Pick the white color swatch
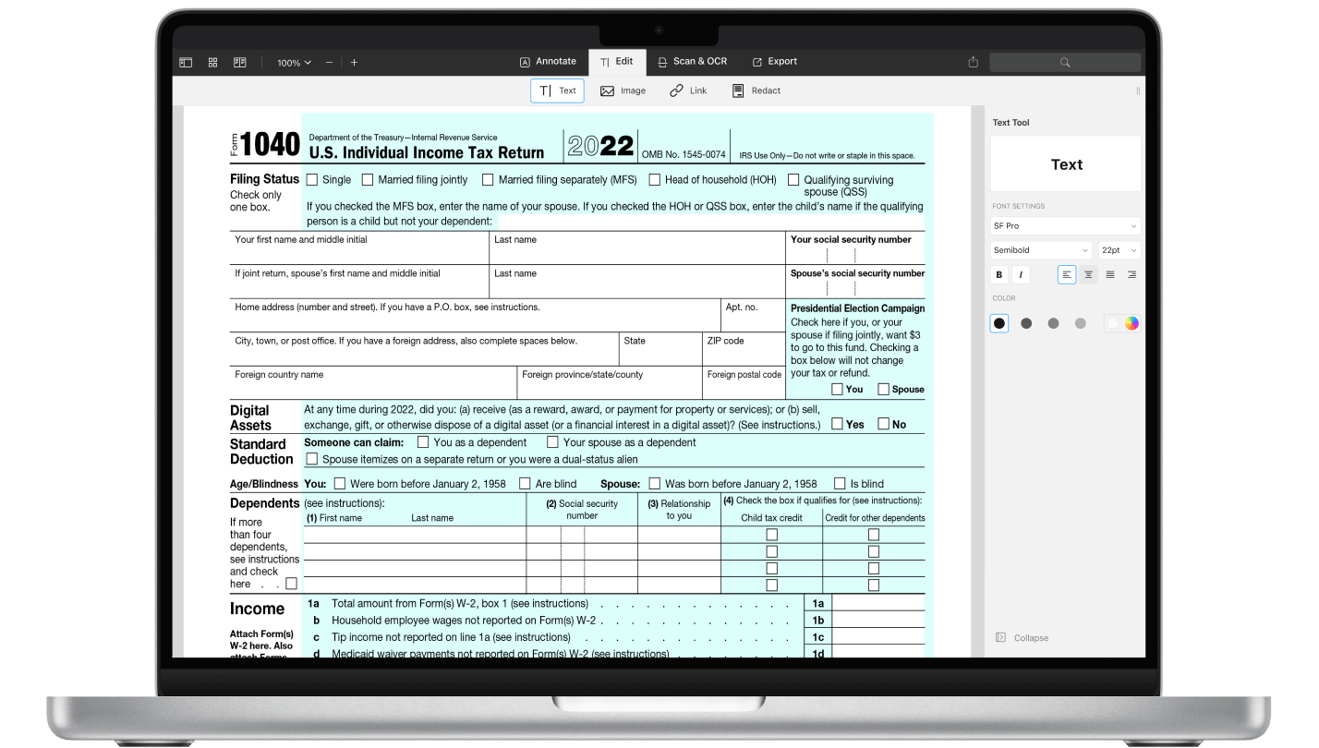 tap(1113, 323)
